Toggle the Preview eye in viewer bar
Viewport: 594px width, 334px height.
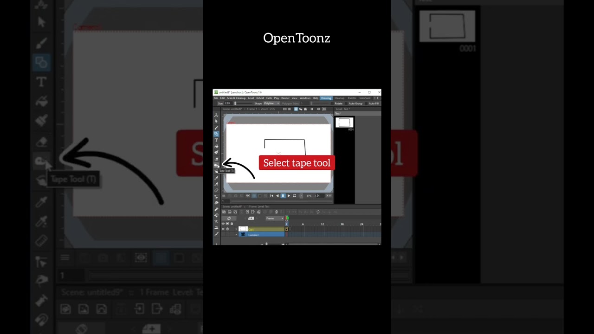pyautogui.click(x=318, y=109)
